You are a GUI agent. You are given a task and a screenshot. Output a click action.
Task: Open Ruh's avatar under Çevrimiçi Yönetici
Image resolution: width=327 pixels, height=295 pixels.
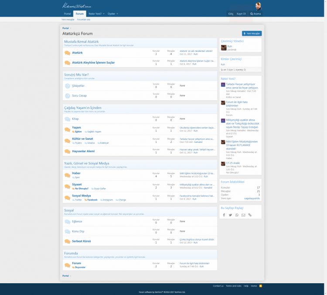pos(224,47)
